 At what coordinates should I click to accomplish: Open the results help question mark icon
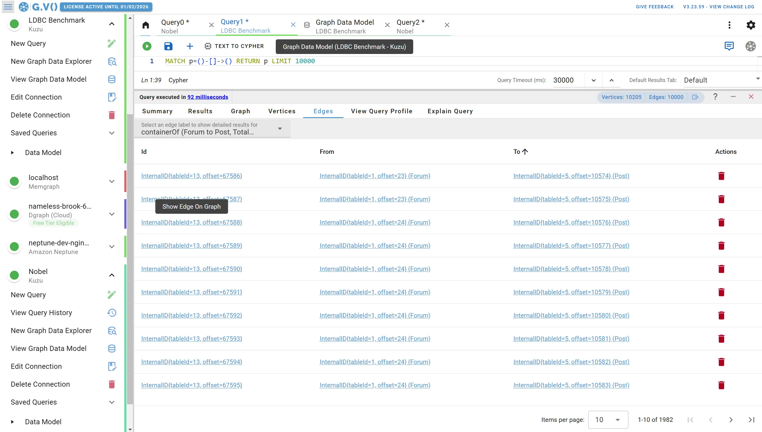(x=715, y=97)
